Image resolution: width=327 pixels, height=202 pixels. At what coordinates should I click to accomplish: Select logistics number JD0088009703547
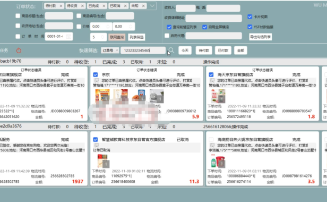[x=297, y=111]
